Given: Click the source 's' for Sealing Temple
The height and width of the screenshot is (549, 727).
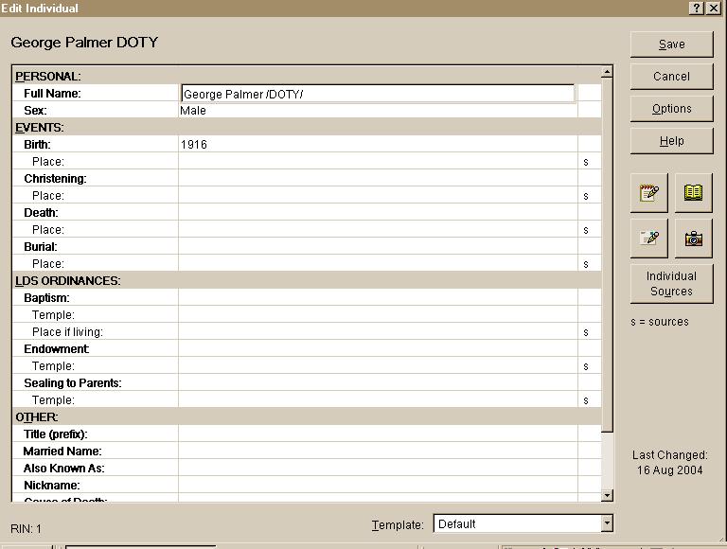Looking at the screenshot, I should tap(586, 400).
